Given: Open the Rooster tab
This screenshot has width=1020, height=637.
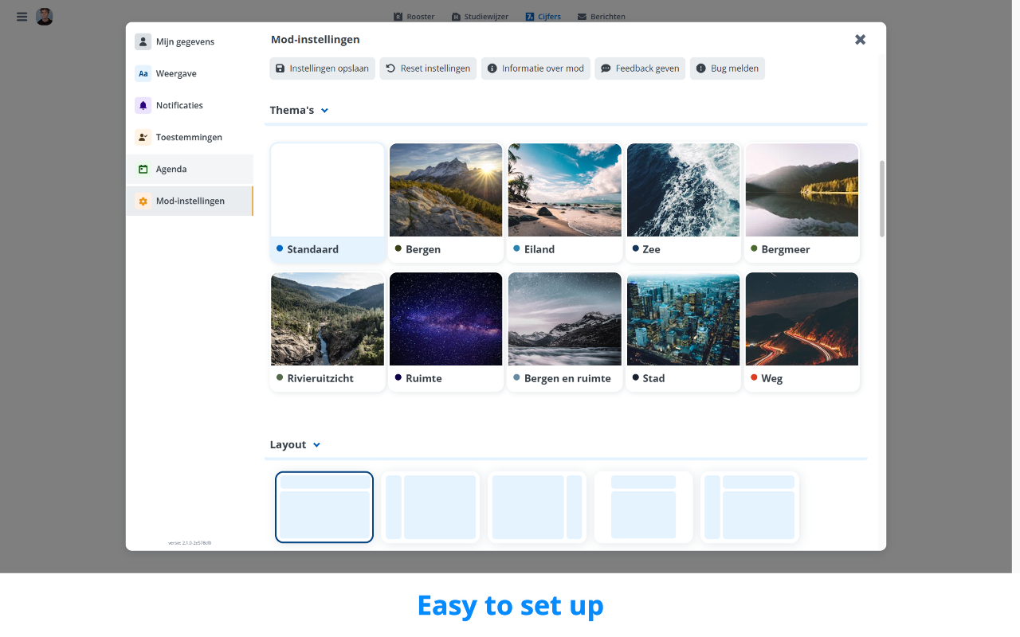Looking at the screenshot, I should [414, 17].
